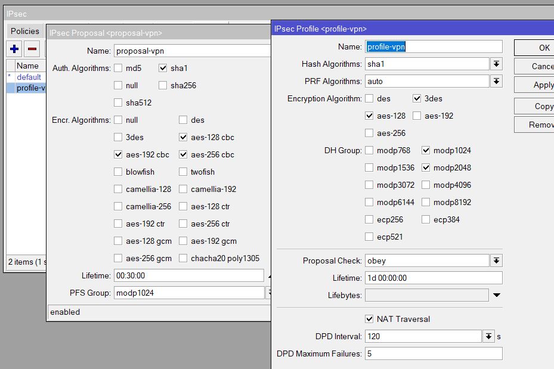The image size is (554, 369).
Task: Click the OK button
Action: tap(534, 48)
